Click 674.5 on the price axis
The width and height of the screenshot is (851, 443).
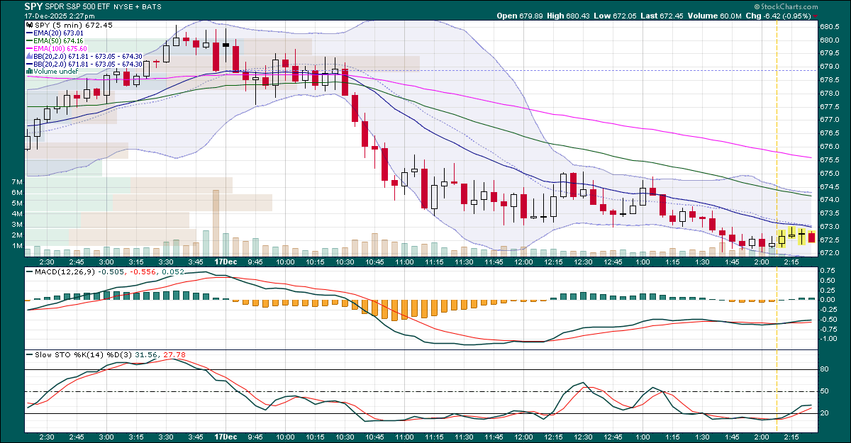pos(830,186)
